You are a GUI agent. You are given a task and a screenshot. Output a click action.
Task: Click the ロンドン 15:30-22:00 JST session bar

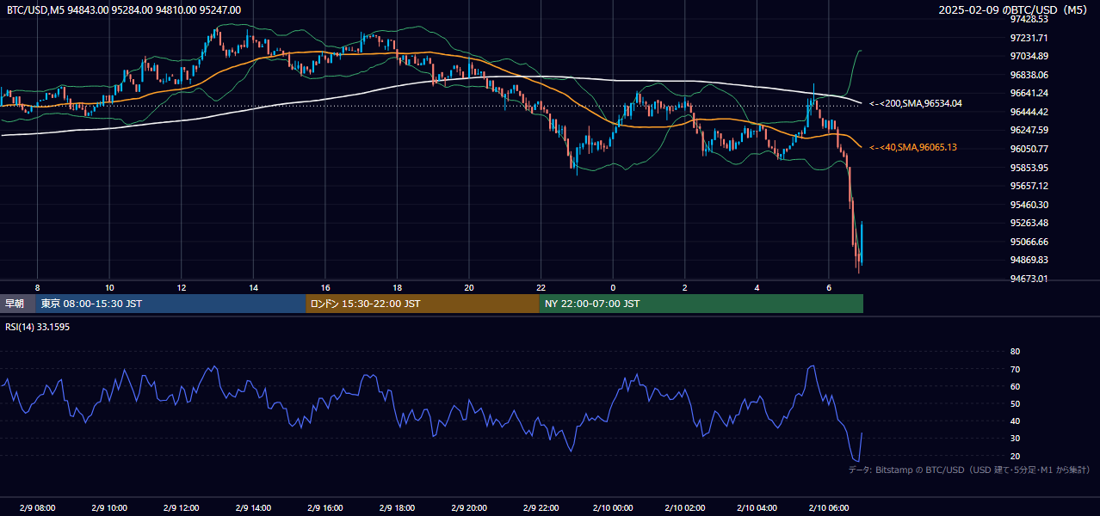tap(423, 304)
